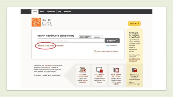Open the 'like this one!' link
The width and height of the screenshot is (173, 97).
tap(101, 81)
